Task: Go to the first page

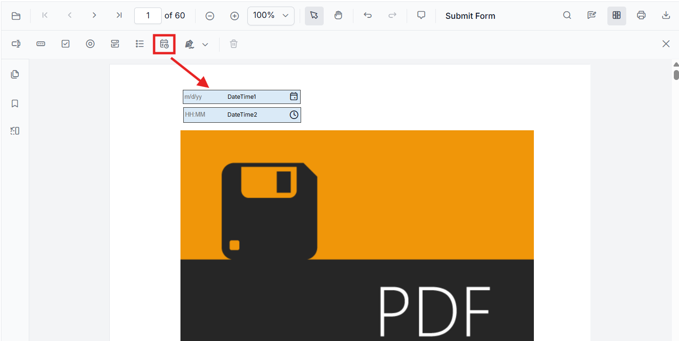Action: click(45, 16)
